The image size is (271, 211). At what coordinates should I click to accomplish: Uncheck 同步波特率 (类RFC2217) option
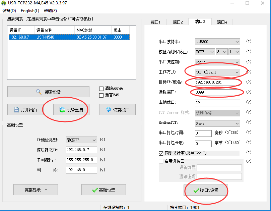(x=161, y=153)
